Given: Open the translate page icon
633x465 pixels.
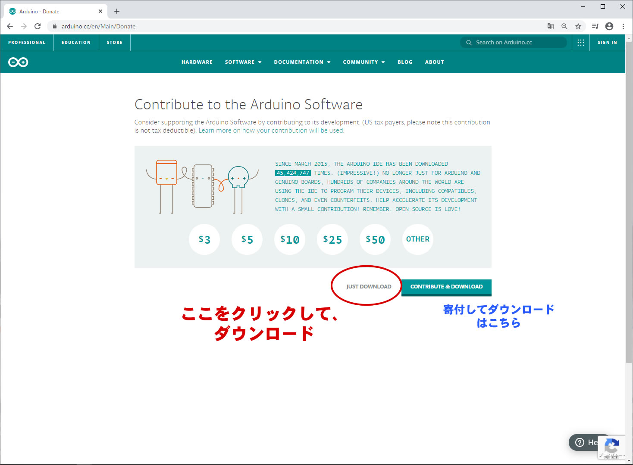Looking at the screenshot, I should pos(551,26).
